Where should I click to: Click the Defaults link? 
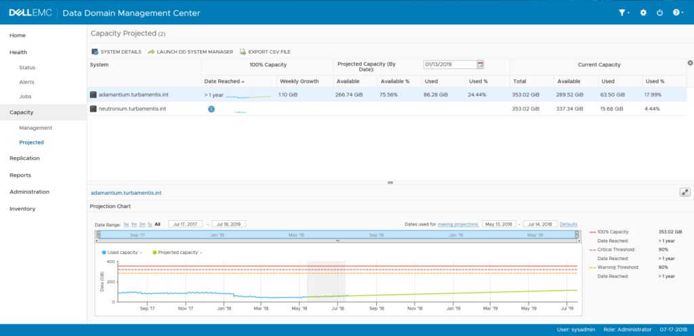tap(568, 224)
